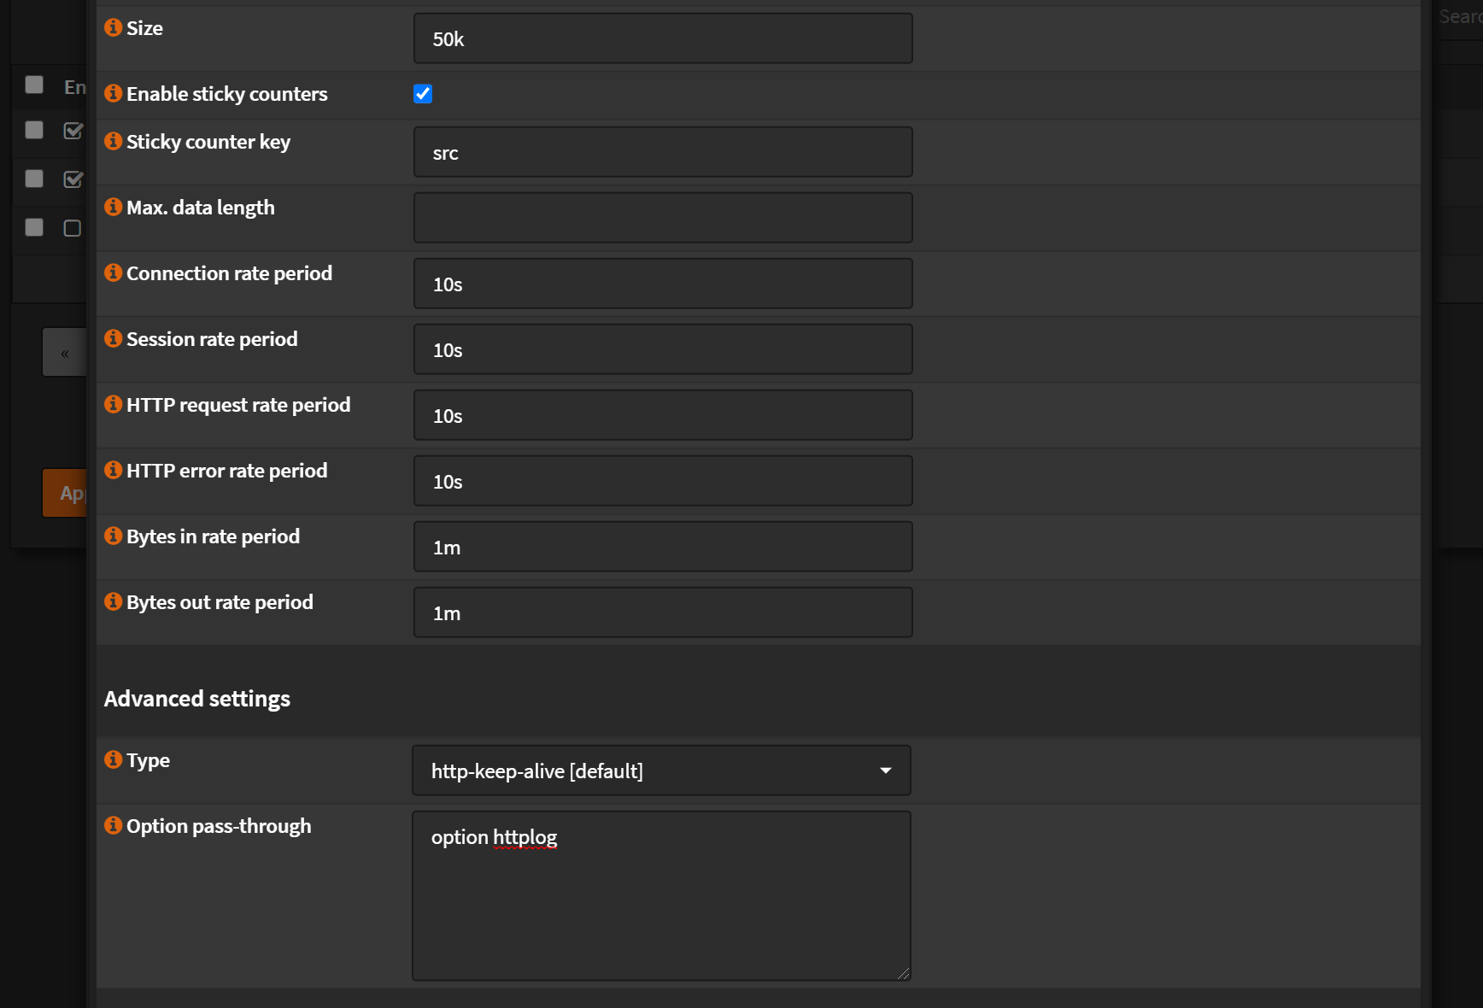Disable the Enable sticky counters checkbox
This screenshot has width=1483, height=1008.
pyautogui.click(x=423, y=94)
